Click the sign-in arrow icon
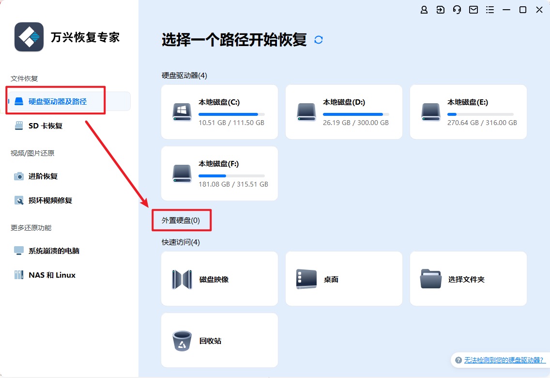550x378 pixels. pos(440,10)
